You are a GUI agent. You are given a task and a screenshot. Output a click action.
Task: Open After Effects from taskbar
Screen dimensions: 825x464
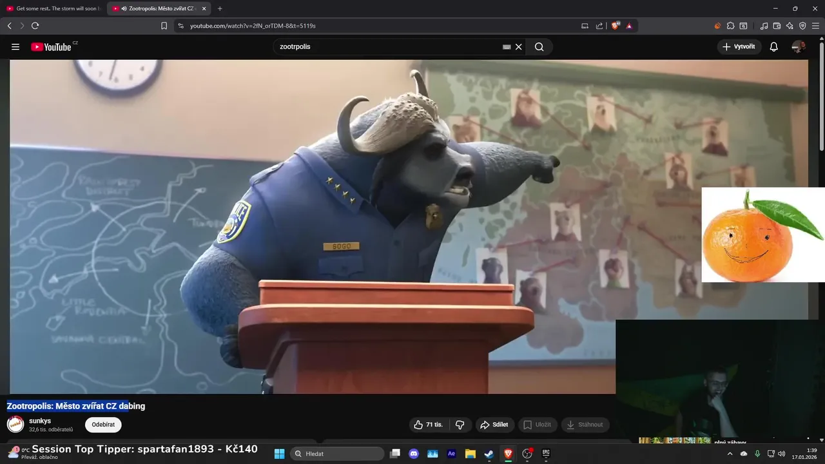(451, 454)
